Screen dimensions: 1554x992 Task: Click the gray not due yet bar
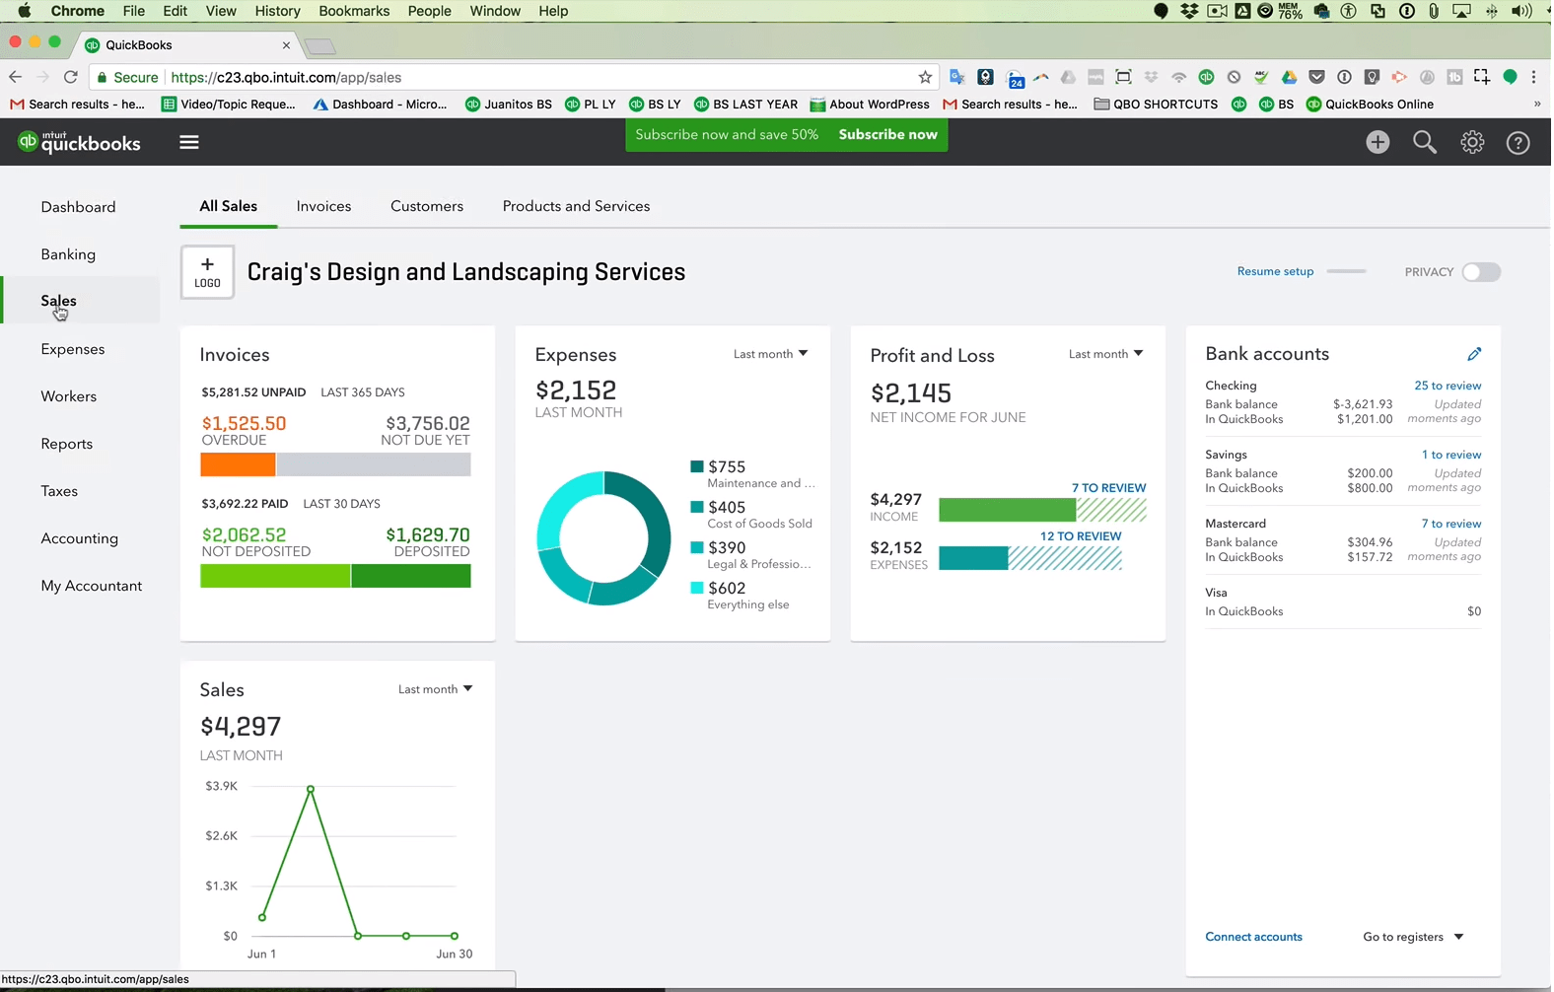[x=374, y=464]
